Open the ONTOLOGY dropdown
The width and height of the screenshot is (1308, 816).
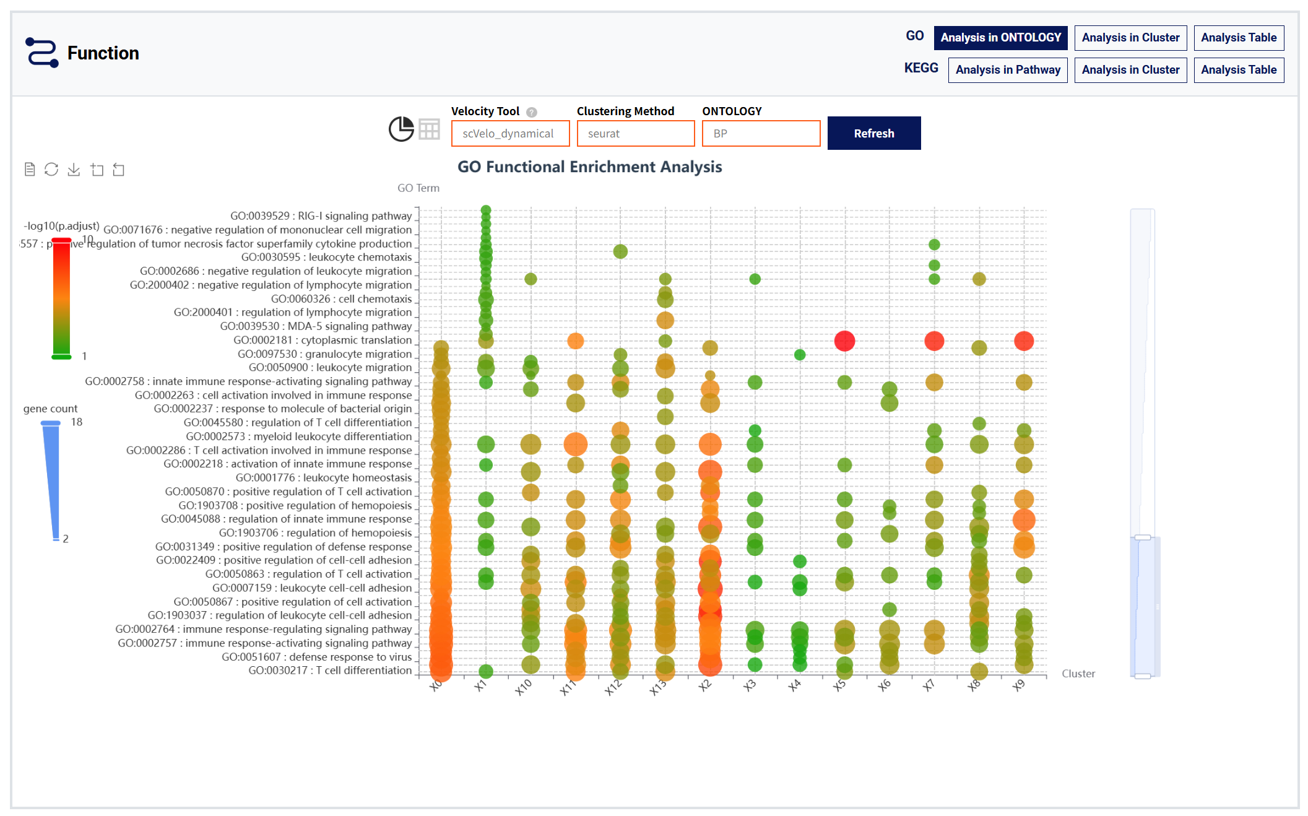(x=761, y=134)
